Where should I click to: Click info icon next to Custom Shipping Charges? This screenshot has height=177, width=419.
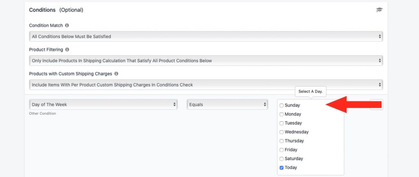coord(116,74)
